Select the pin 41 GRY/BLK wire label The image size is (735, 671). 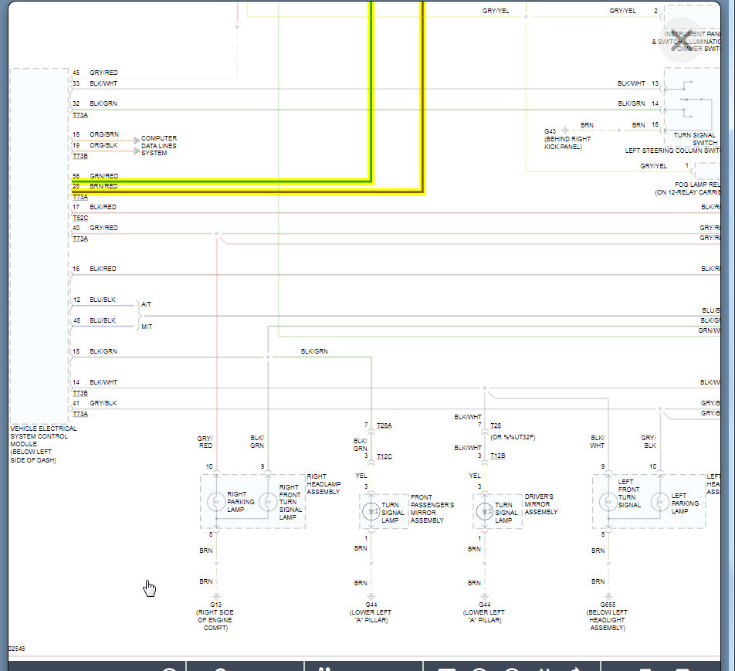pos(103,403)
